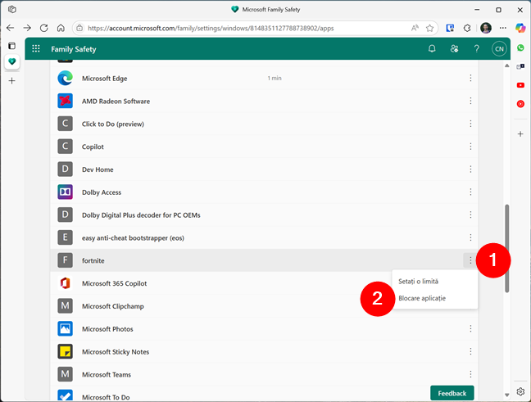Open browser extensions menu

point(467,28)
